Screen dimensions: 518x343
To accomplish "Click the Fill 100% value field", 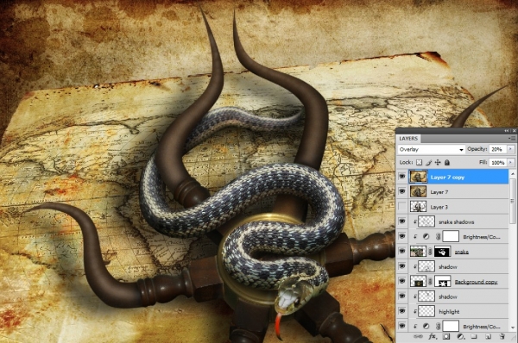I will (498, 163).
